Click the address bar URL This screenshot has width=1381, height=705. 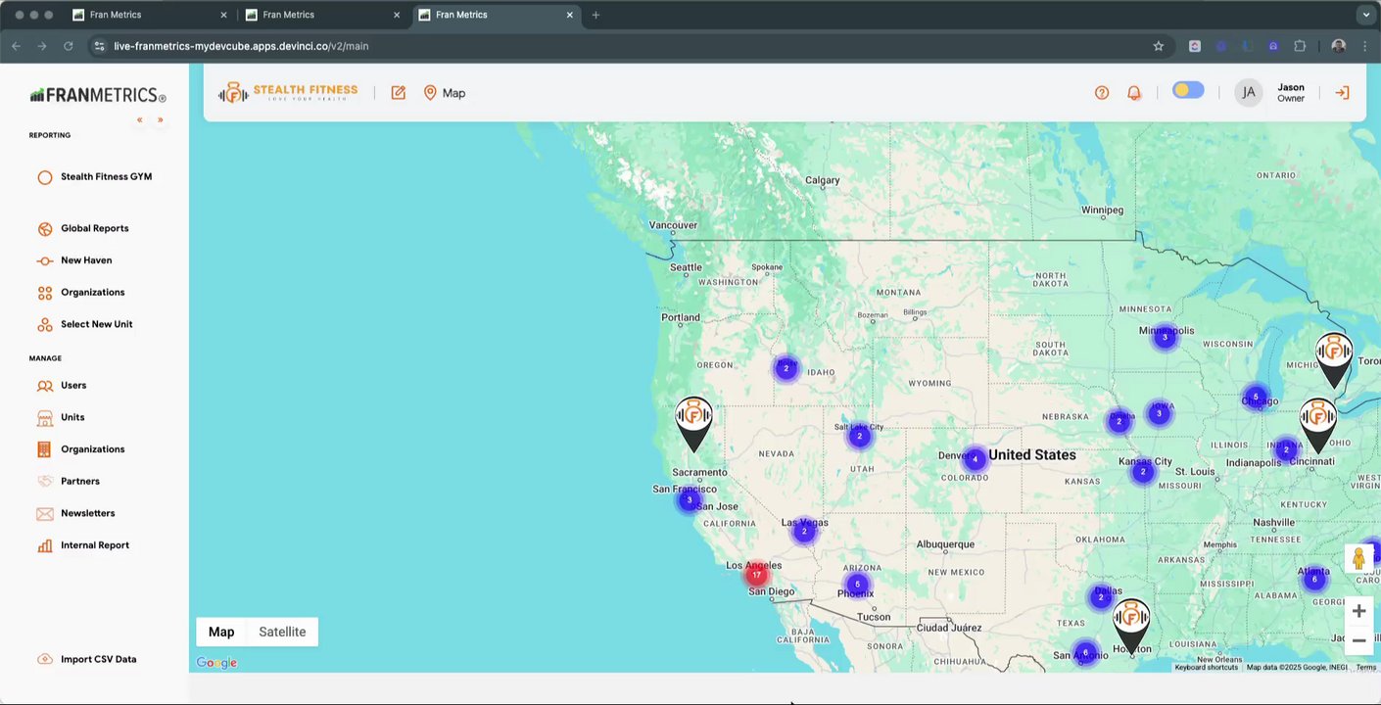241,46
